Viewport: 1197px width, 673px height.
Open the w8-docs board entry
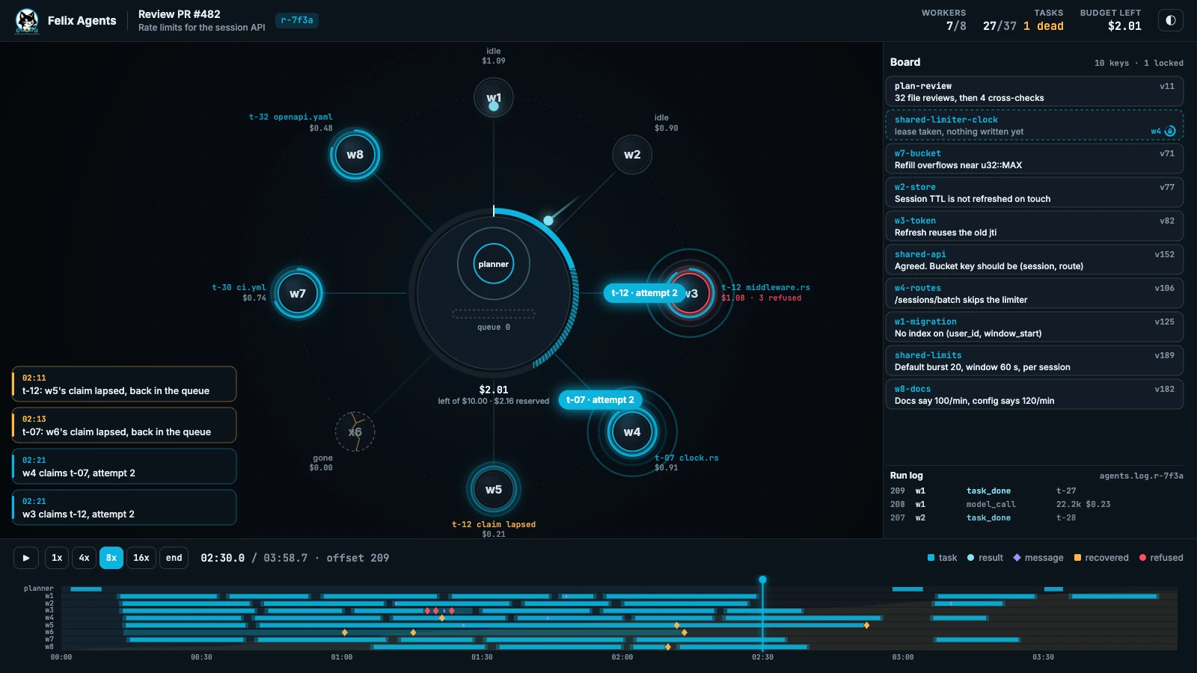1034,395
